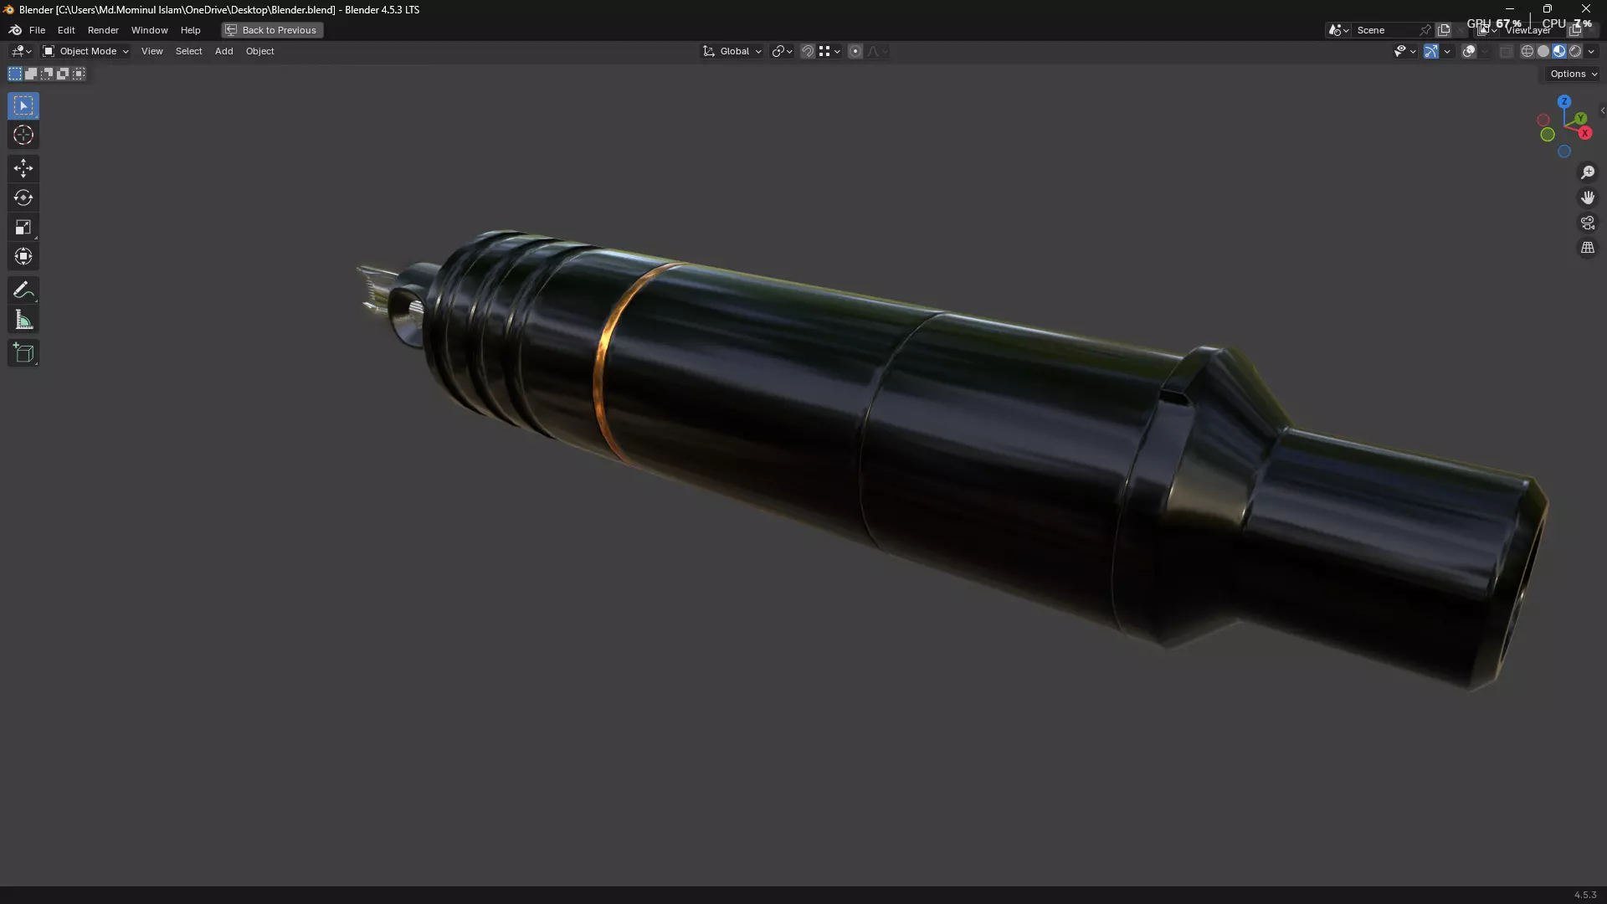Click the red X axis gizmo handle
1607x904 pixels.
pyautogui.click(x=1584, y=133)
